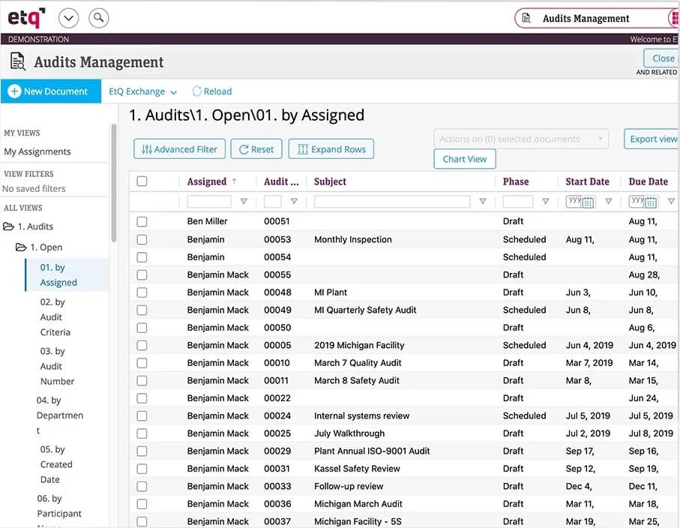Click audit number 00036
Image resolution: width=680 pixels, height=528 pixels.
pos(277,504)
